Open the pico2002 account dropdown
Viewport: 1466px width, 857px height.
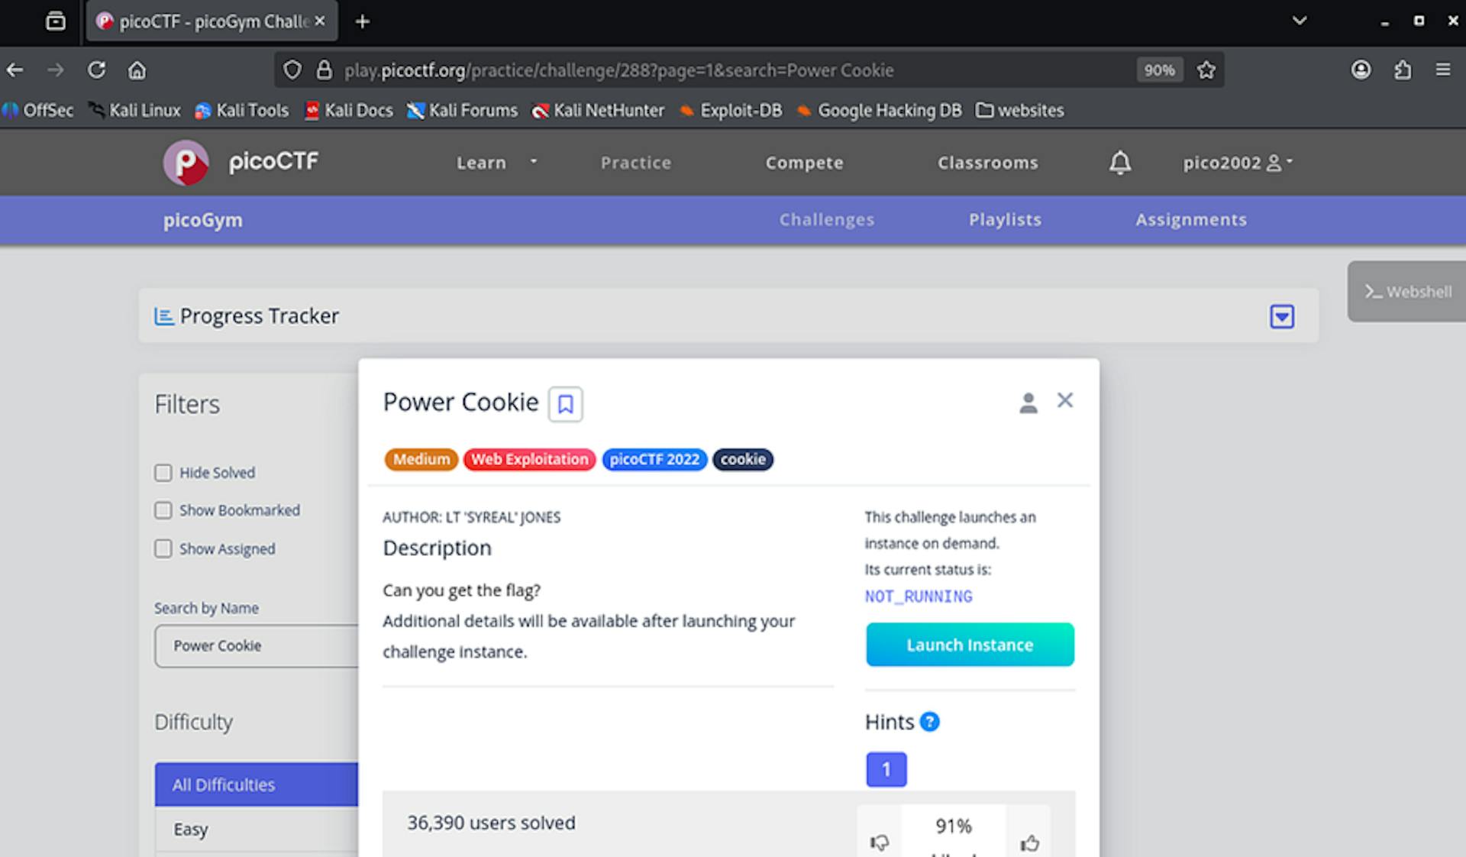pyautogui.click(x=1235, y=162)
